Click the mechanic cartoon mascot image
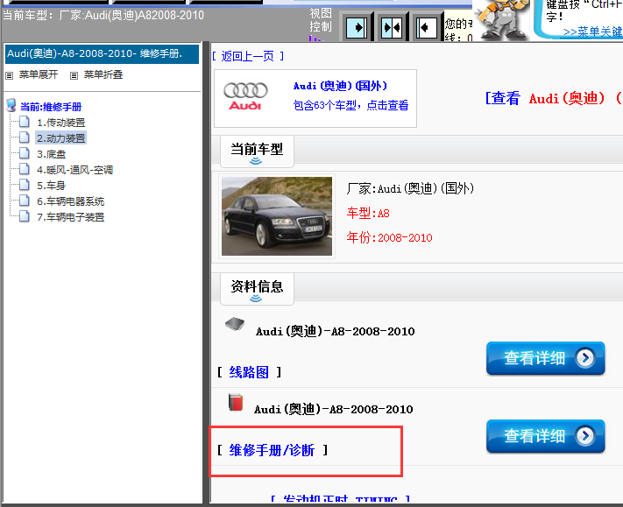623x507 pixels. (x=502, y=20)
